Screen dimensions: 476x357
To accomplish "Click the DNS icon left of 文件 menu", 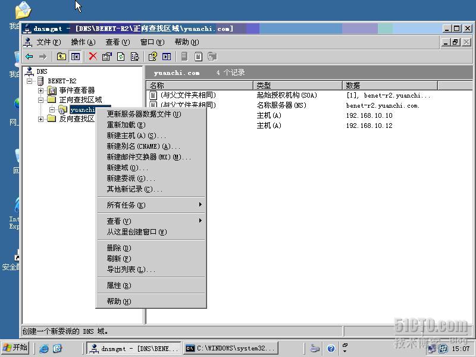I will [x=27, y=42].
